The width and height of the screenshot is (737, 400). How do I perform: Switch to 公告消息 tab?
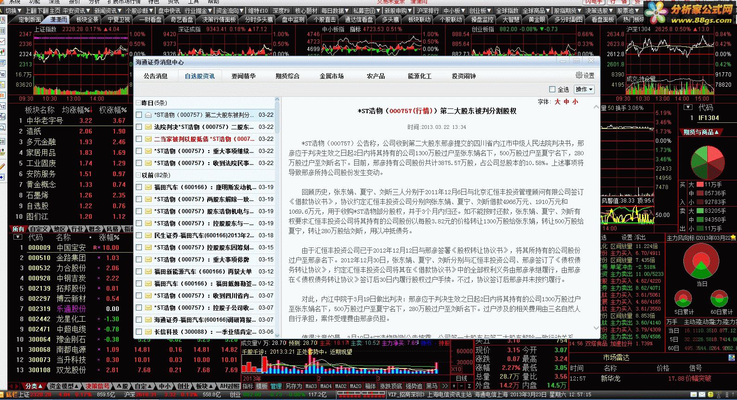point(155,76)
